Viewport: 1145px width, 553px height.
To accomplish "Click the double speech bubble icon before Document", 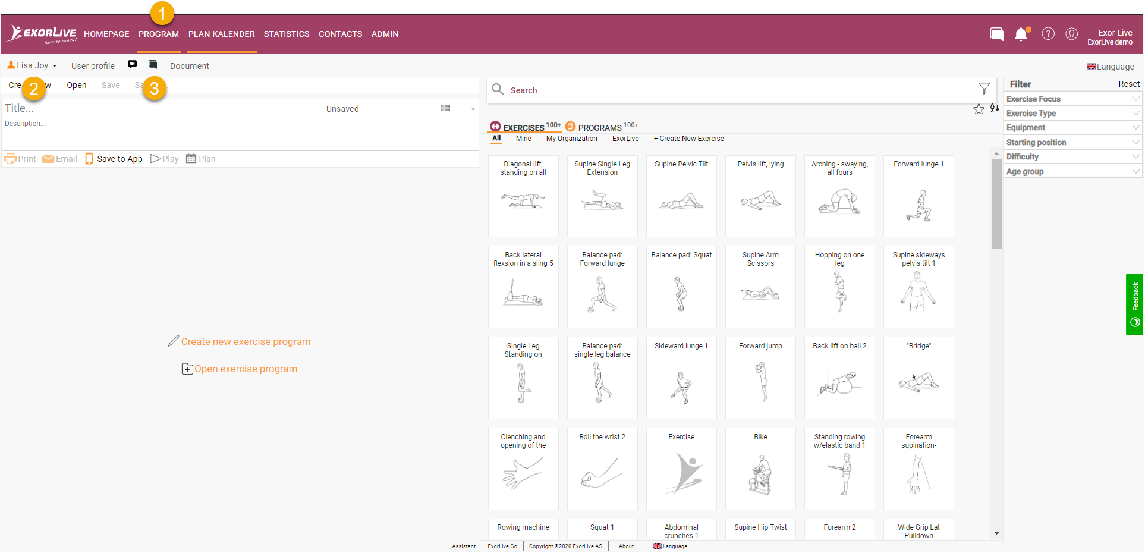I will point(153,65).
